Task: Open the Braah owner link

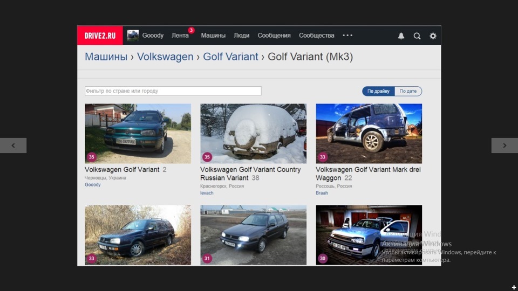Action: [x=322, y=193]
